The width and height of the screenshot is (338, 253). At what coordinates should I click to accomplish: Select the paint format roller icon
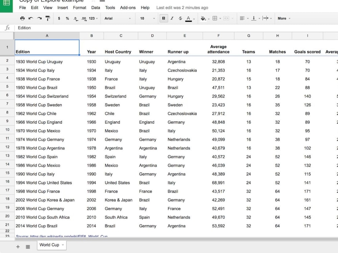coord(48,18)
